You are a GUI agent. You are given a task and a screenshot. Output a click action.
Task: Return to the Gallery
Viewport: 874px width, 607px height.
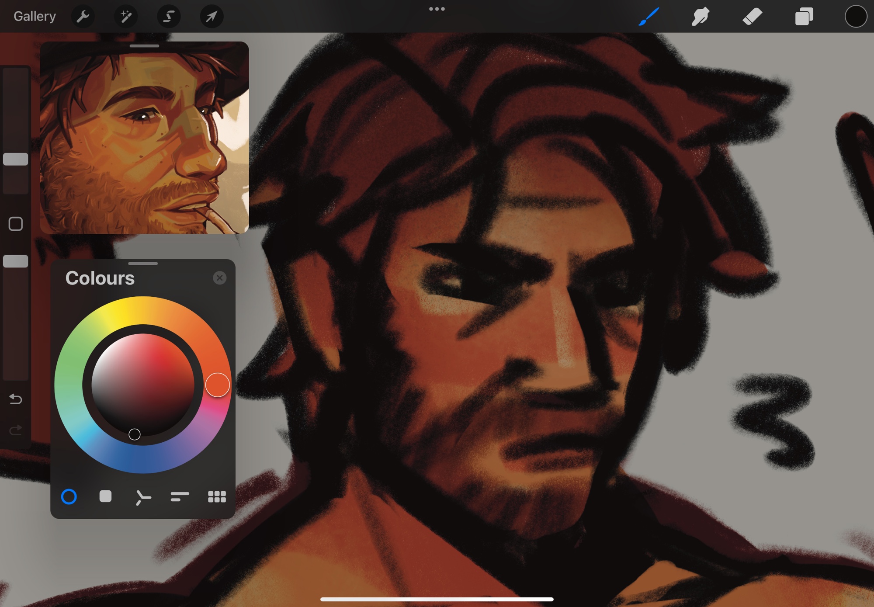[x=35, y=17]
